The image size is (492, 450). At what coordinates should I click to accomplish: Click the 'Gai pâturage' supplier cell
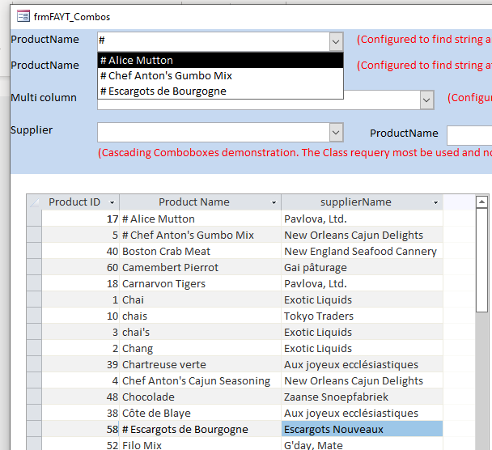tap(362, 267)
